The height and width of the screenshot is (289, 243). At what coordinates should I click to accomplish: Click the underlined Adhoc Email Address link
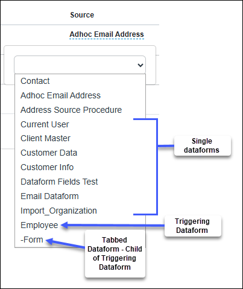pyautogui.click(x=107, y=34)
